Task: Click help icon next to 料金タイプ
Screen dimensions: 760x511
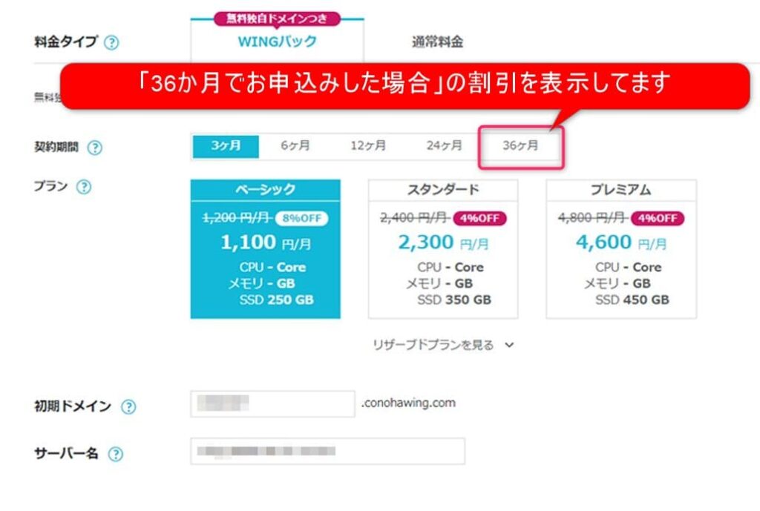Action: pyautogui.click(x=111, y=42)
